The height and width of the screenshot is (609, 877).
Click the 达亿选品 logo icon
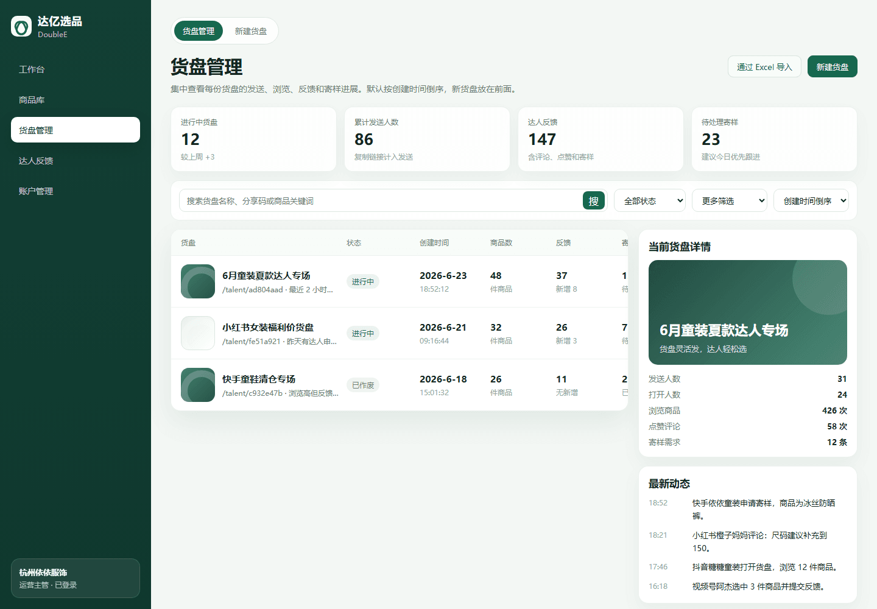click(x=21, y=26)
